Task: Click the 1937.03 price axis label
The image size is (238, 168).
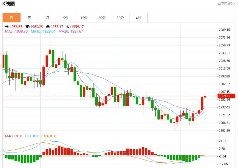Action: (x=224, y=108)
